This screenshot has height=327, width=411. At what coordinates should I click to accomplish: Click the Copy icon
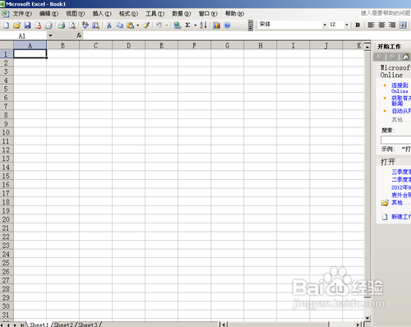[x=119, y=25]
